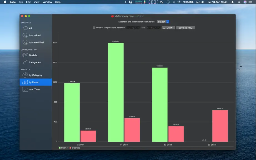This screenshot has width=256, height=160.
Task: Click the start date field 1/1/2020
Action: tap(133, 27)
